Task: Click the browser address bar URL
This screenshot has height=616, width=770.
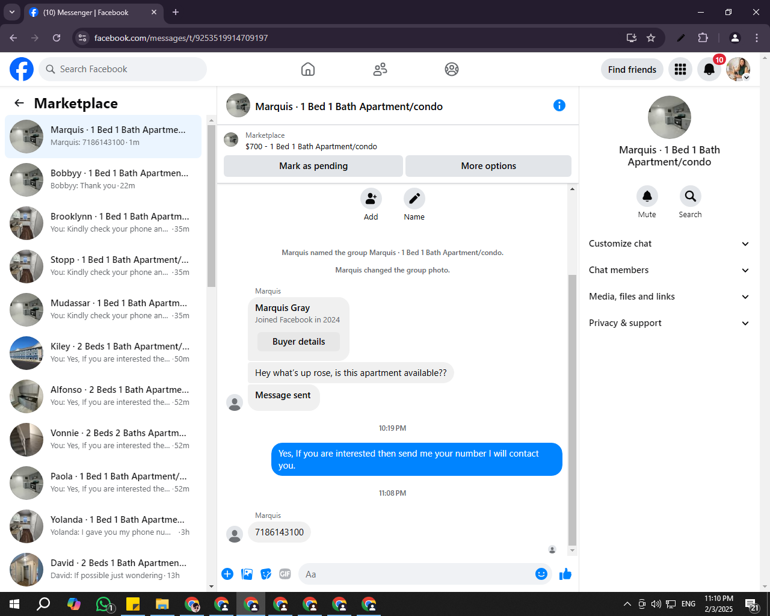Action: click(181, 38)
